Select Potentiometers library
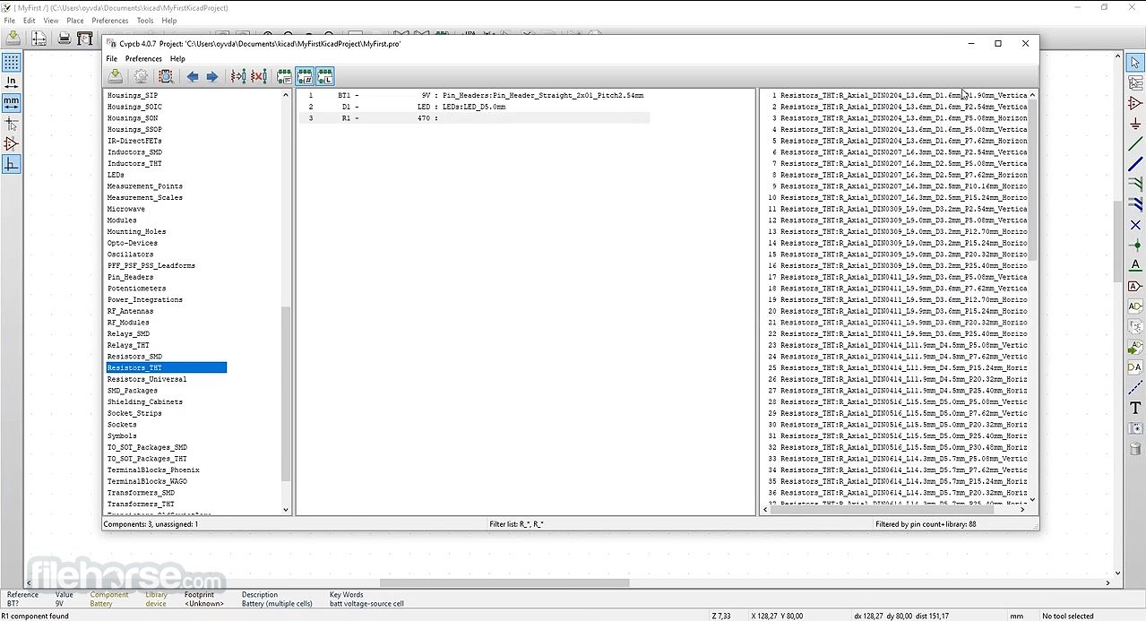The image size is (1146, 621). tap(136, 289)
